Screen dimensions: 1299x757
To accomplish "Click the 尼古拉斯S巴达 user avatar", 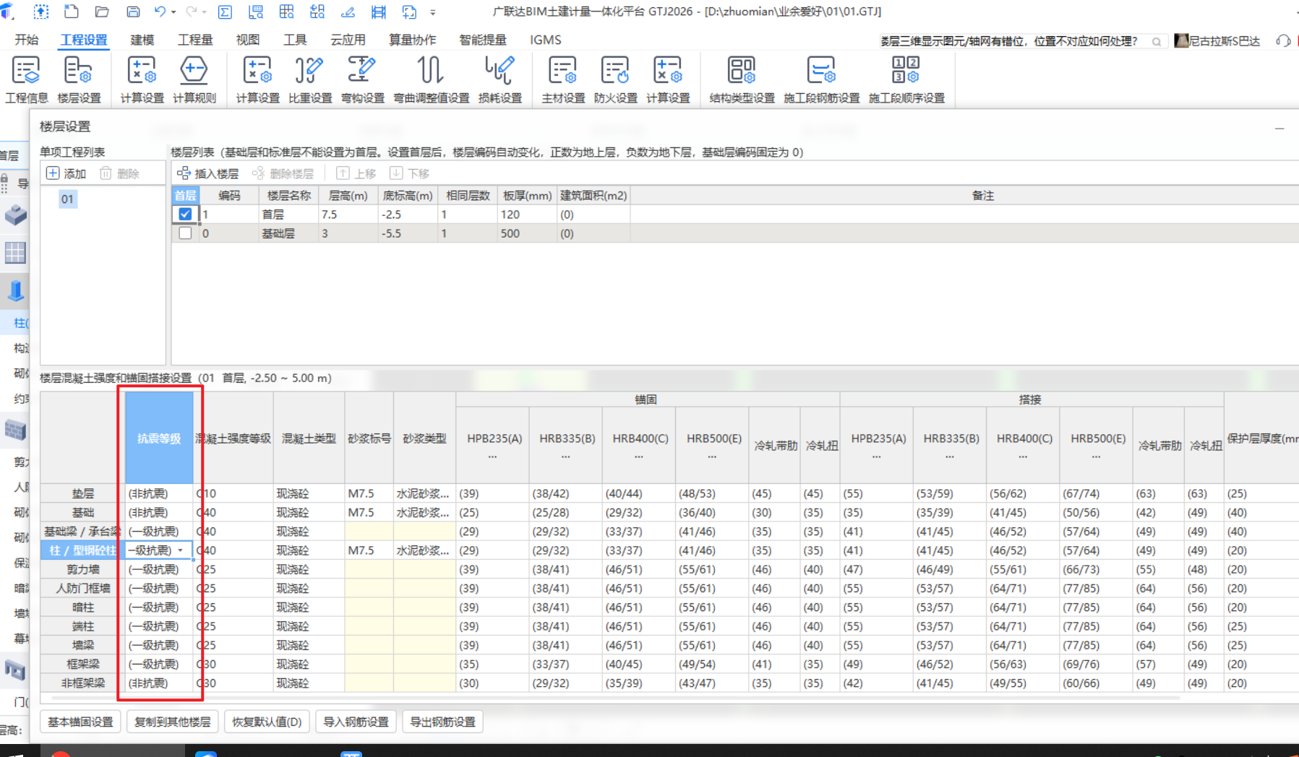I will [x=1181, y=41].
